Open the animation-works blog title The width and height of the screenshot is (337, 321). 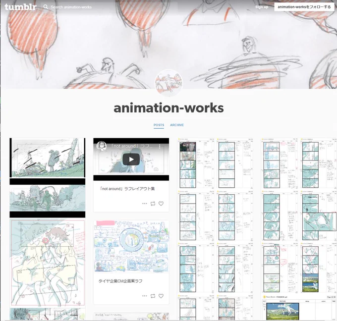point(168,108)
